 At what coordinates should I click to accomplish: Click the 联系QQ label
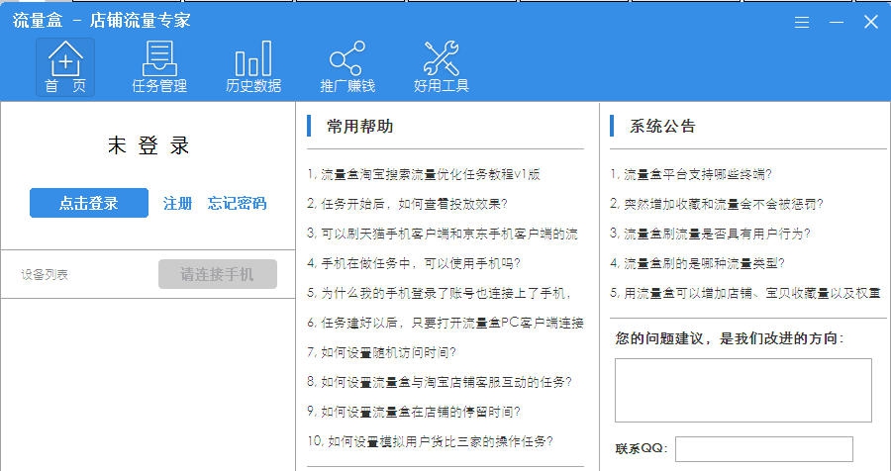[642, 449]
